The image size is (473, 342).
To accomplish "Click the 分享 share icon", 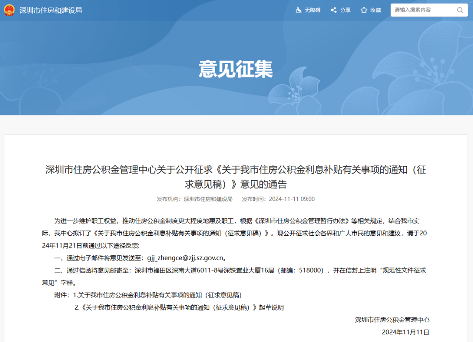I will coord(334,10).
